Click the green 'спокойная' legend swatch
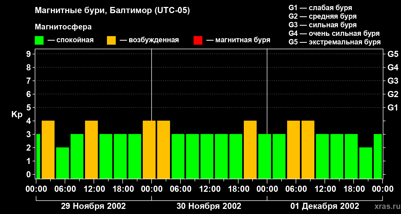This screenshot has height=214, width=401. pos(39,40)
